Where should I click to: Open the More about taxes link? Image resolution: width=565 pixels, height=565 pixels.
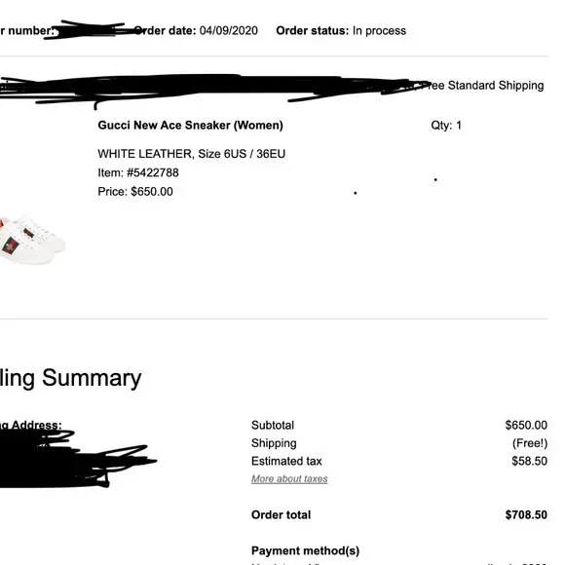click(x=289, y=478)
